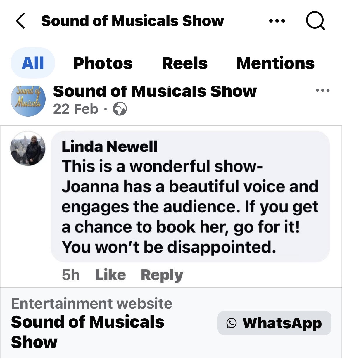Tap Linda Newell's comment text bubble

coord(190,207)
